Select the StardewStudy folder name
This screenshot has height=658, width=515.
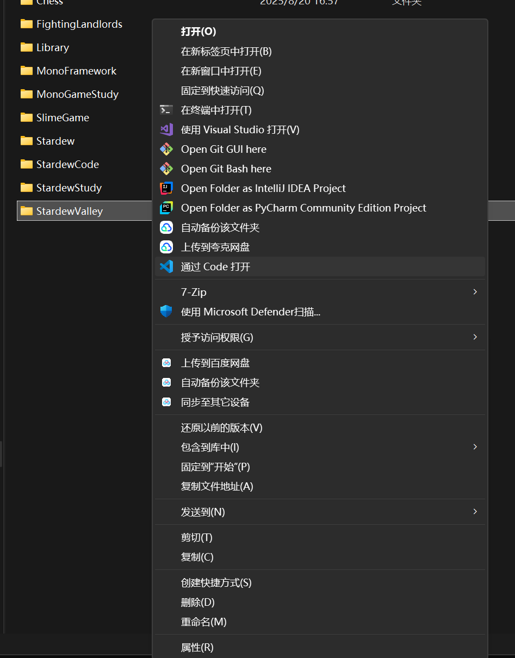coord(69,188)
